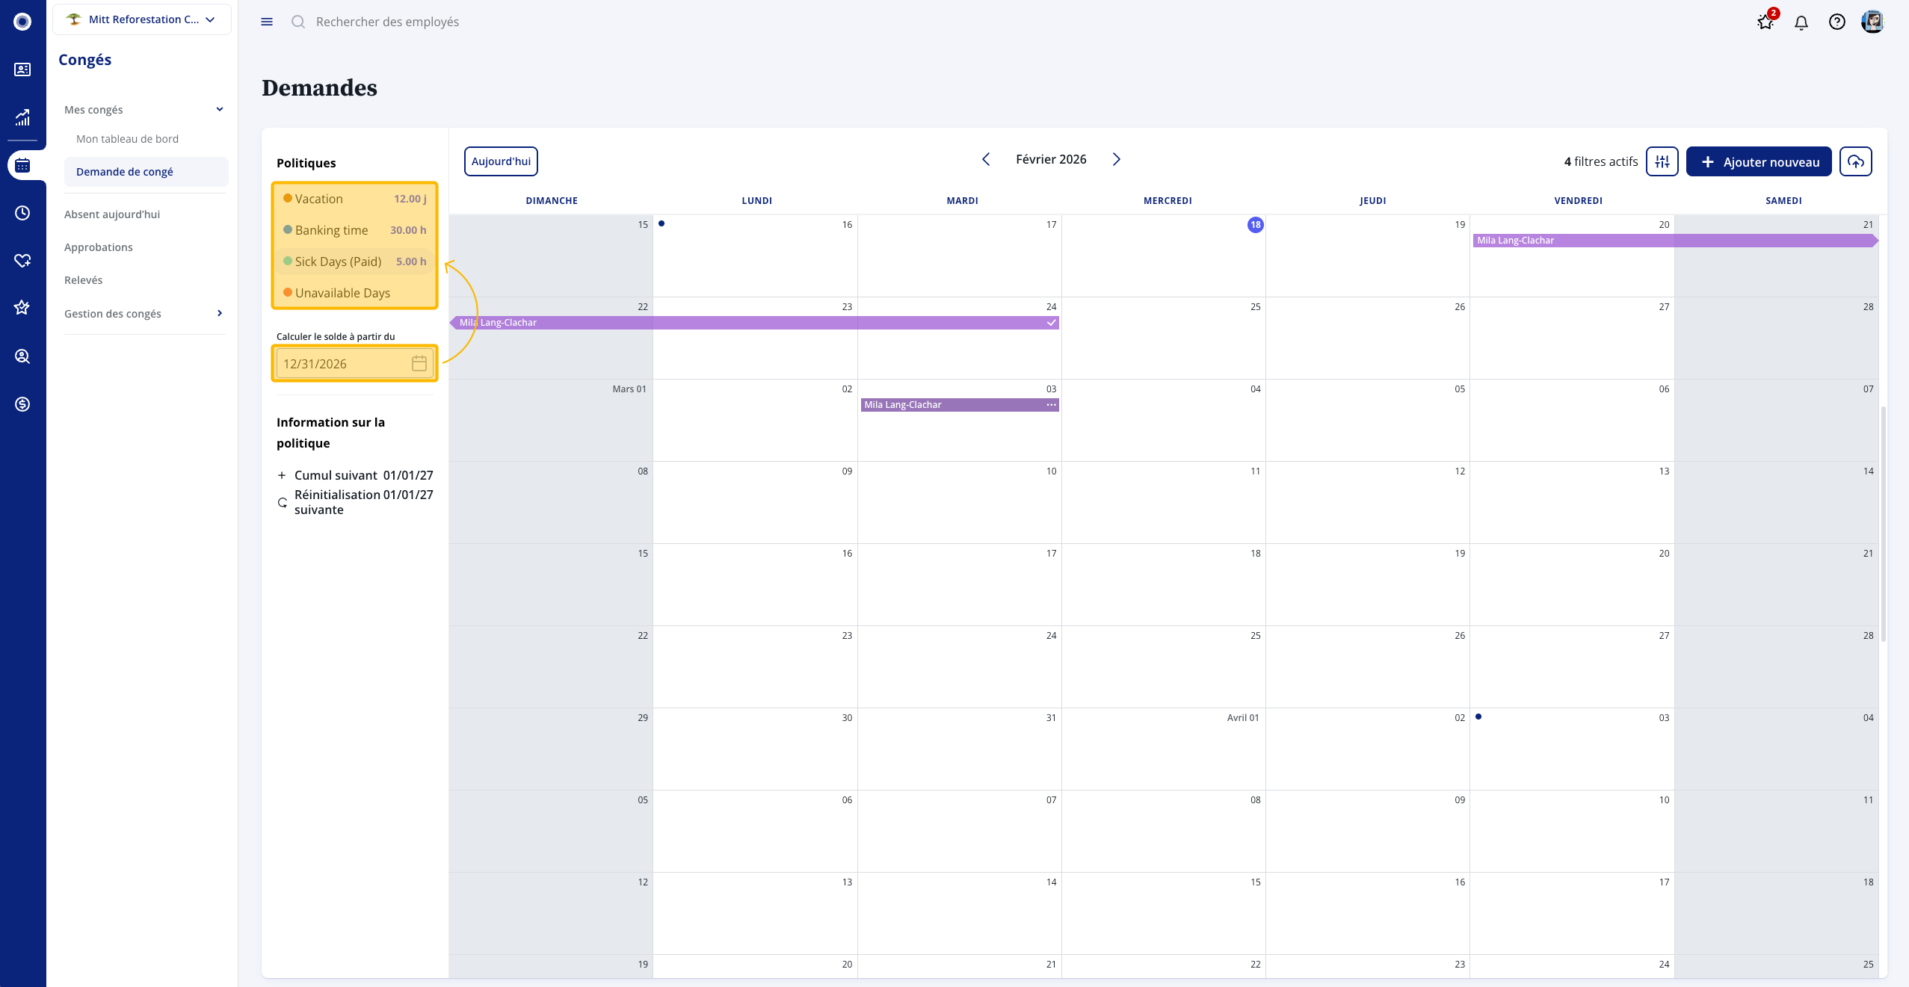This screenshot has height=987, width=1909.
Task: Click Ajouter nouveau button
Action: (1758, 161)
